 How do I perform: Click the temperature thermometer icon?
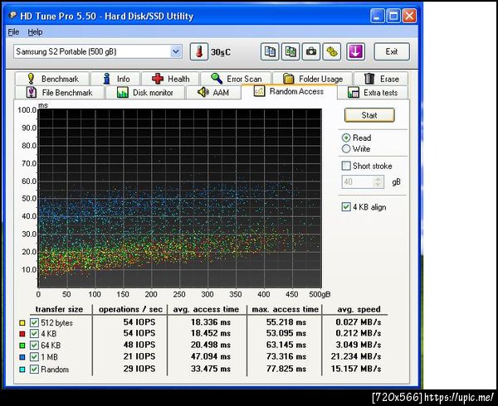(199, 51)
